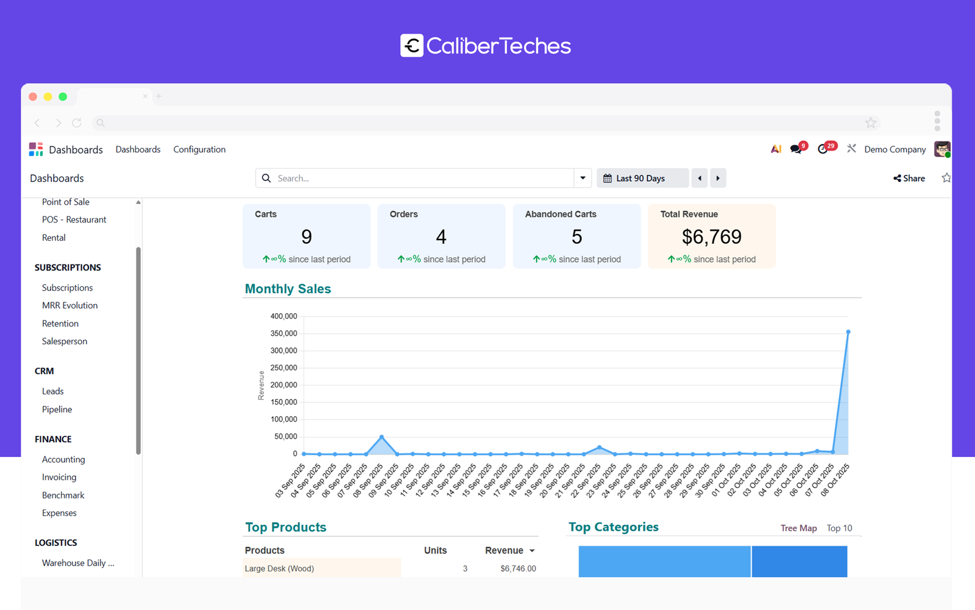This screenshot has height=610, width=975.
Task: Switch to Top 10 view
Action: [839, 528]
